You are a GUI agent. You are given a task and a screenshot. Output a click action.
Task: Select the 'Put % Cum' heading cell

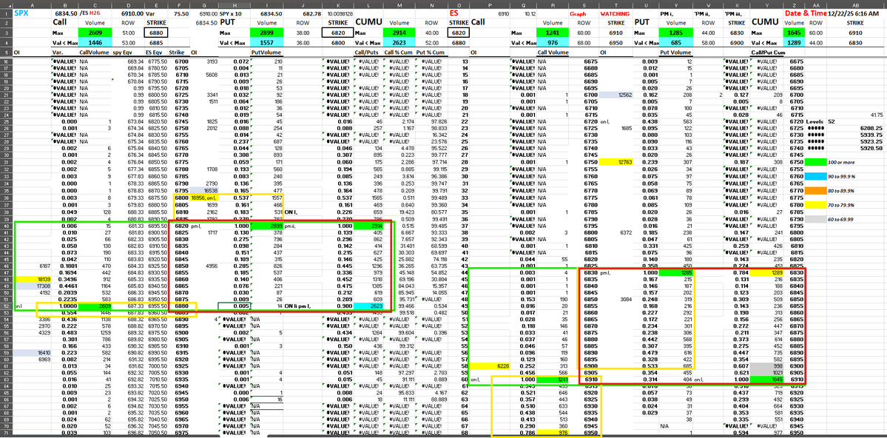(x=431, y=53)
